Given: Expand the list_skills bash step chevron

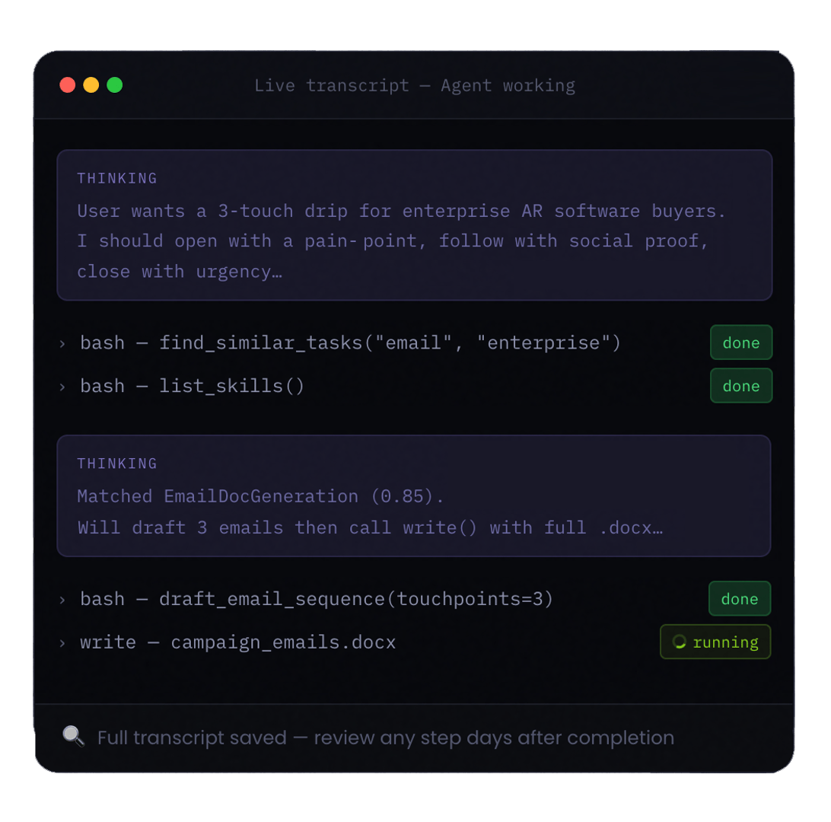Looking at the screenshot, I should [x=62, y=387].
